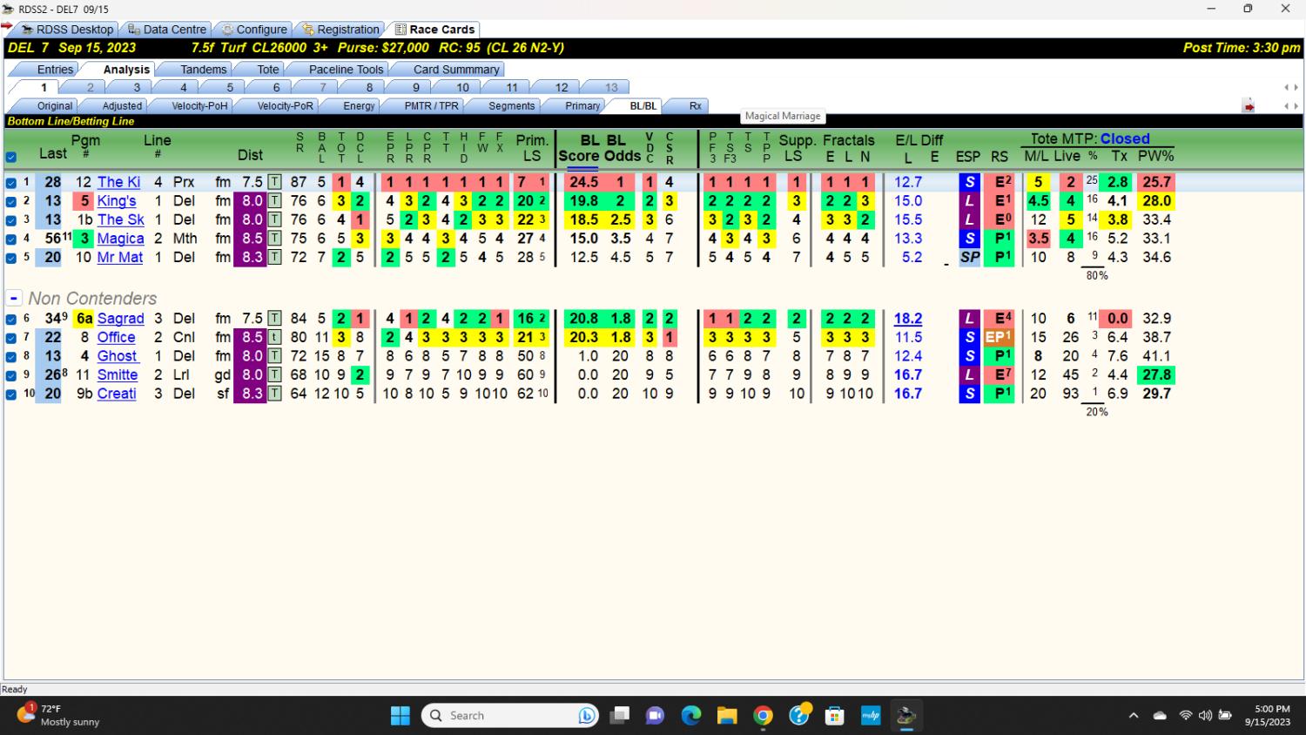Click the right scroll arrow on the race-number tabs
Viewport: 1306px width, 735px height.
click(1296, 87)
